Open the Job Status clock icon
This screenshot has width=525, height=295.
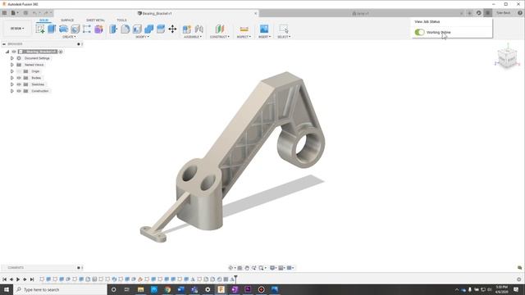(x=488, y=13)
